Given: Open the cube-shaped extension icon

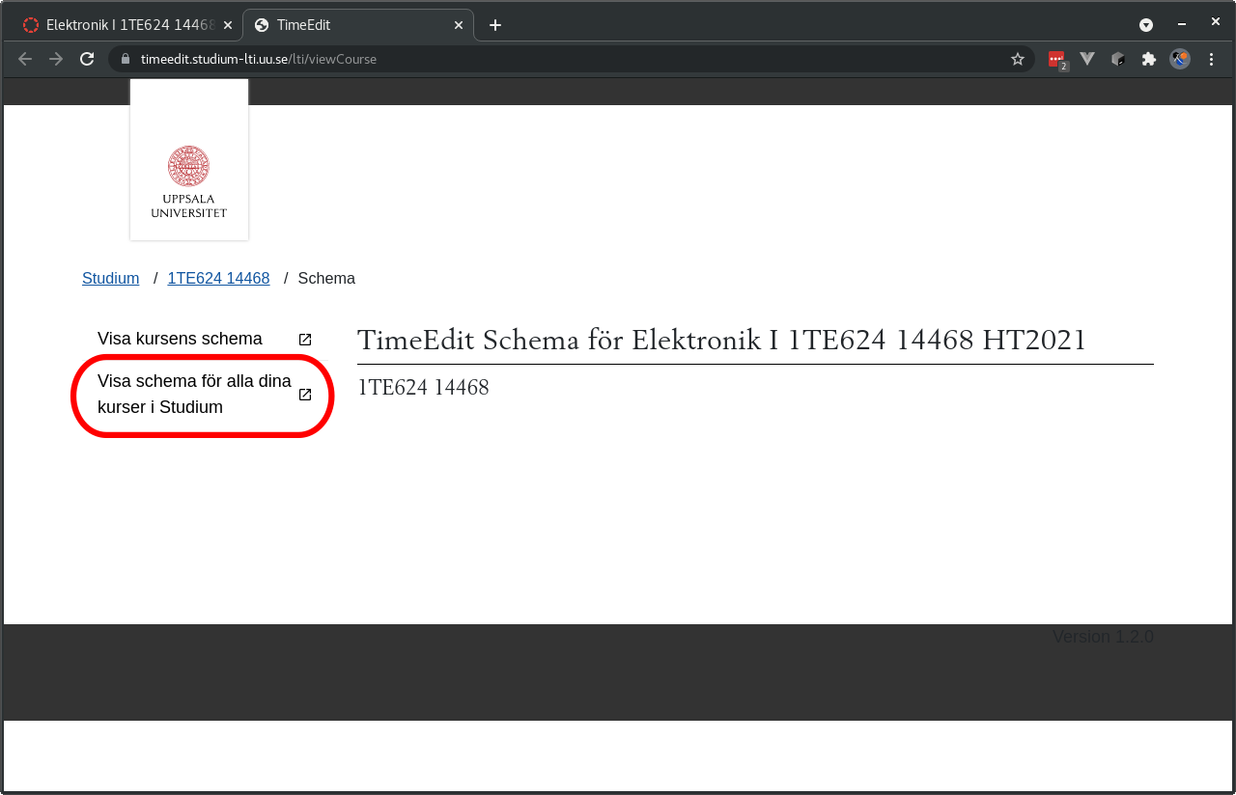Looking at the screenshot, I should point(1118,59).
